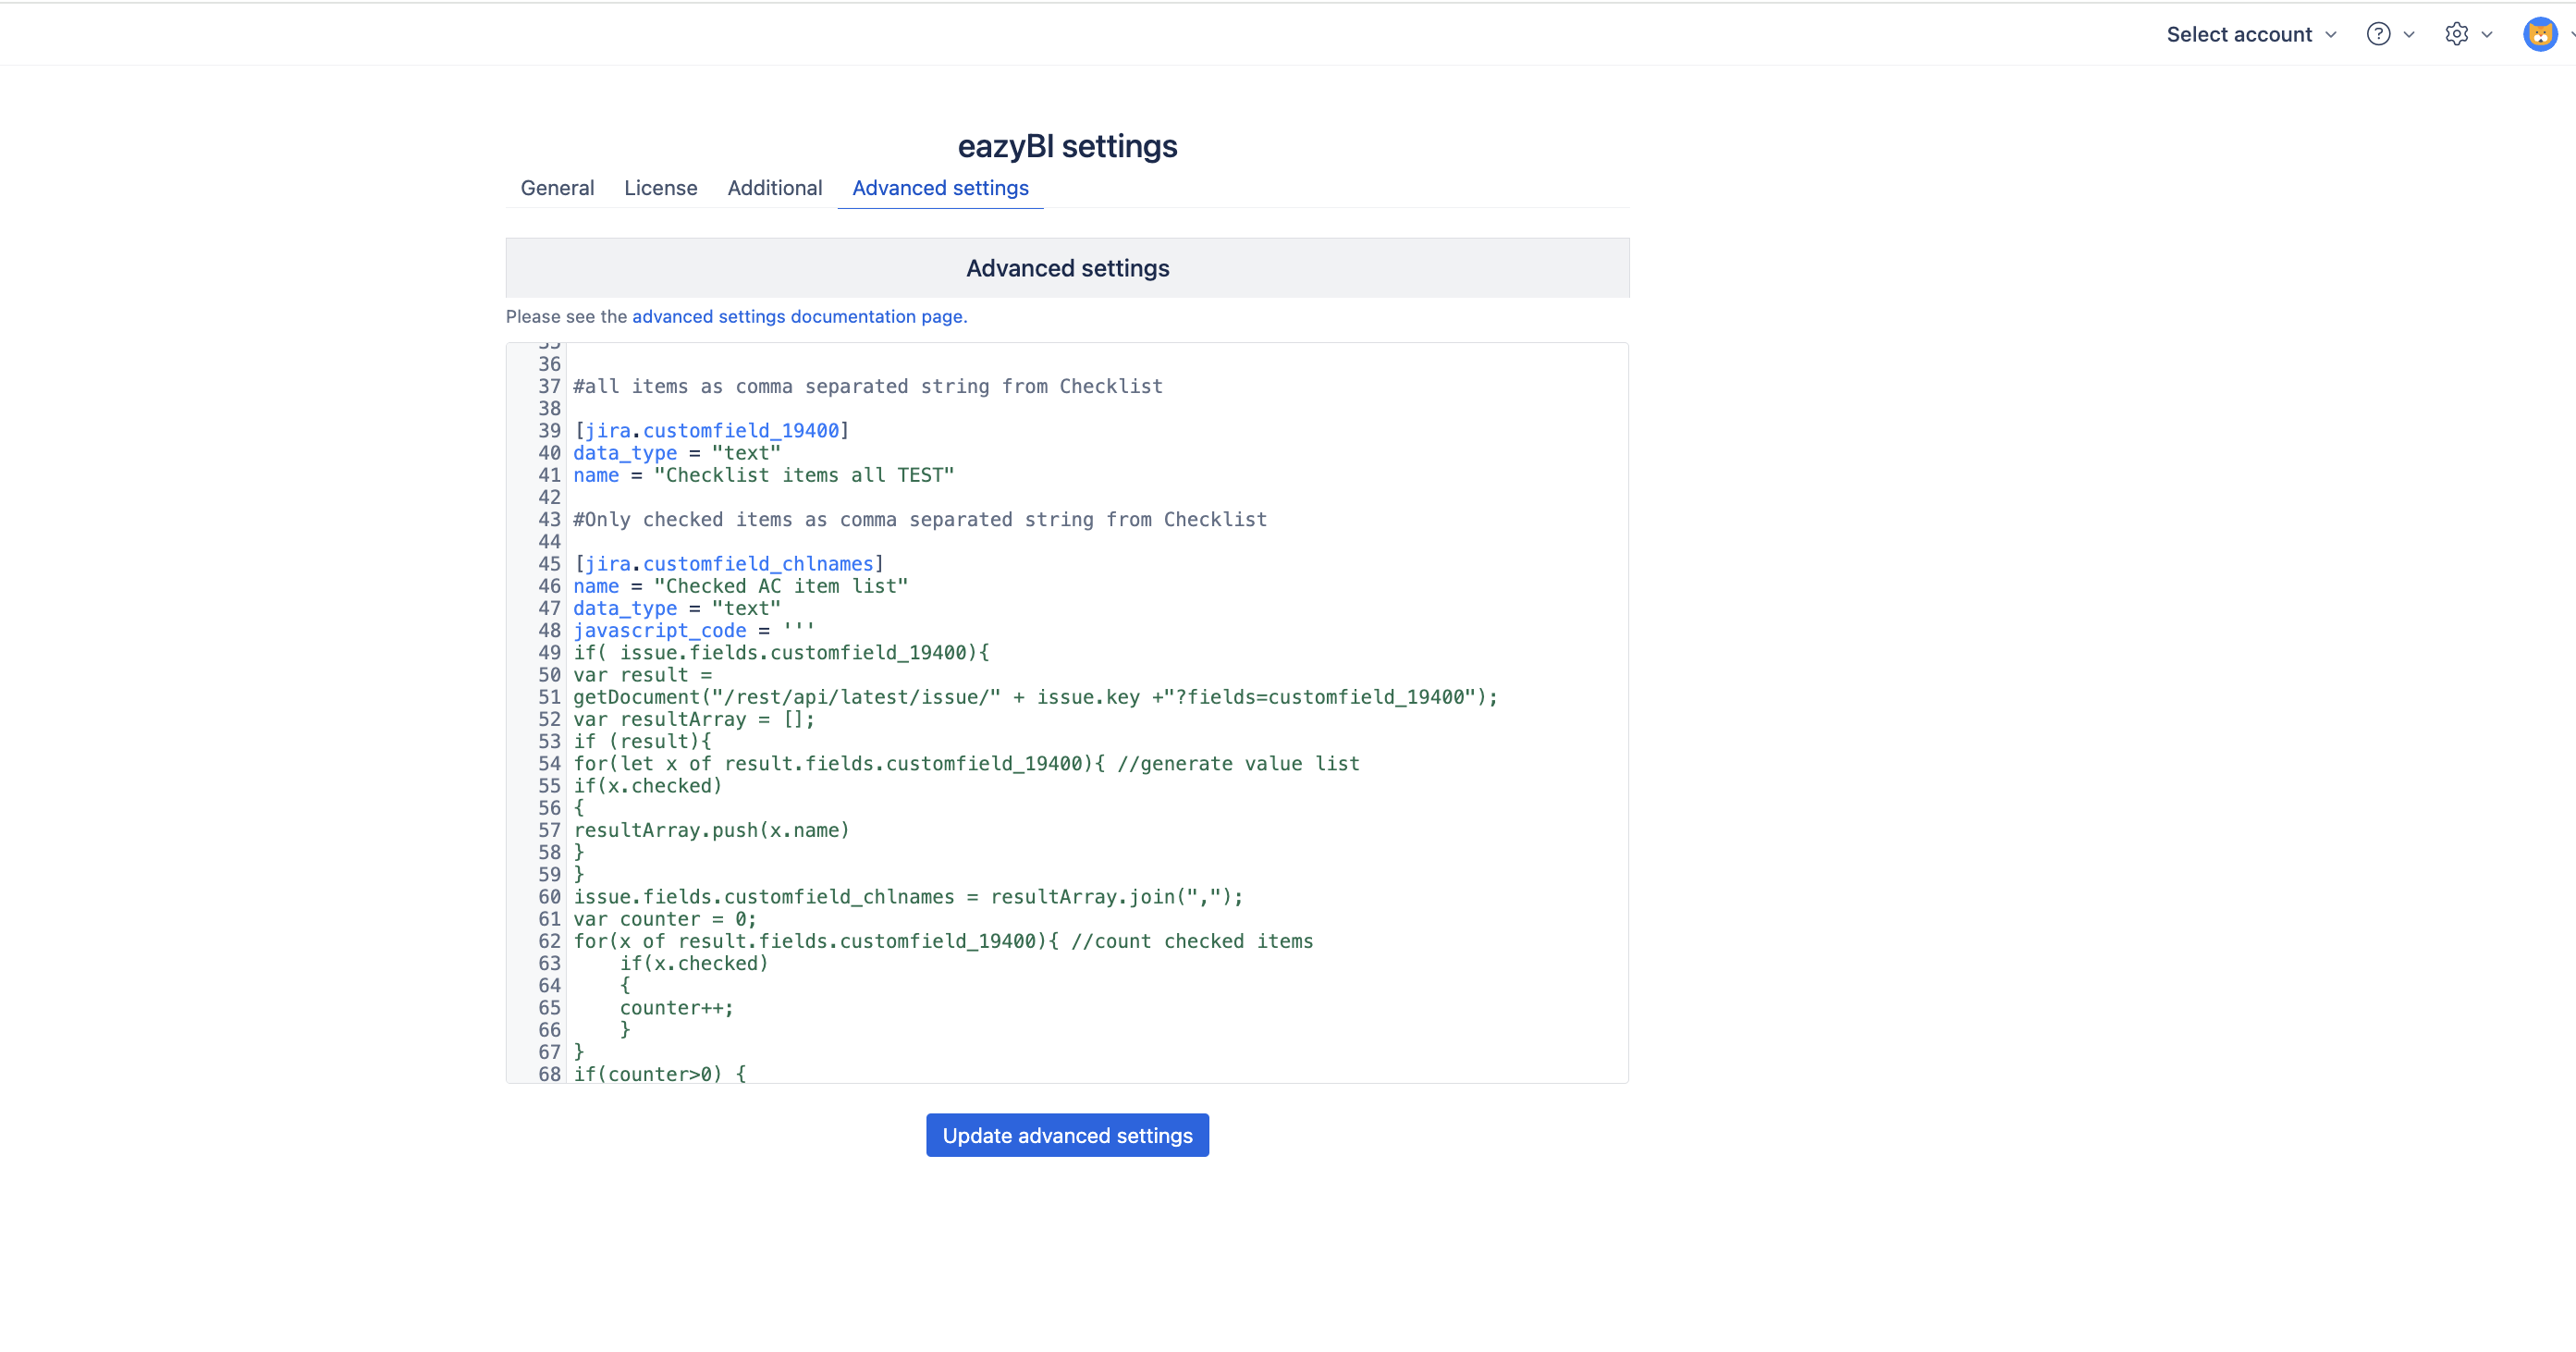Click the settings gear icon
Screen dimensions: 2576x1352
(x=2456, y=34)
